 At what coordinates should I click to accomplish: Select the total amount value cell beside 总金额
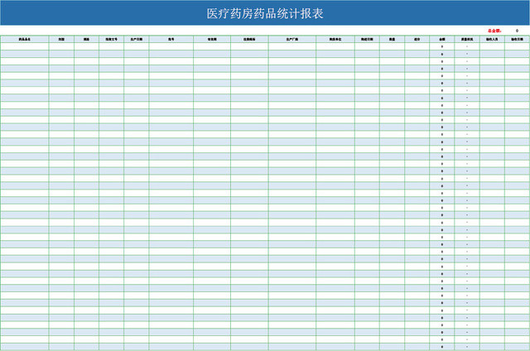[517, 31]
